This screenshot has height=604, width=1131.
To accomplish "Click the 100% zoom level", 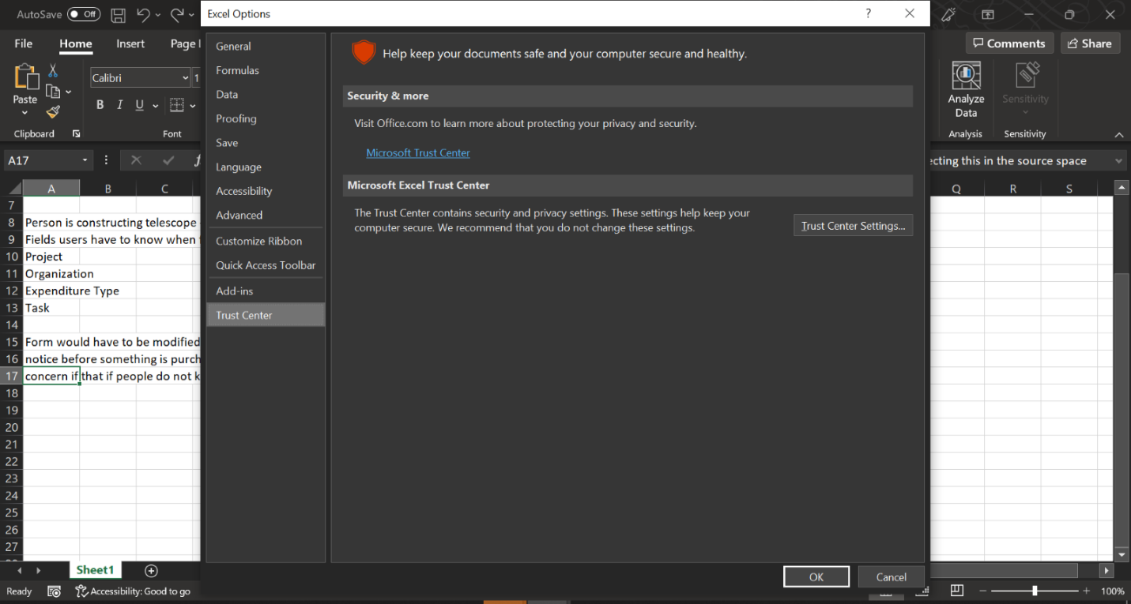I will (x=1112, y=591).
